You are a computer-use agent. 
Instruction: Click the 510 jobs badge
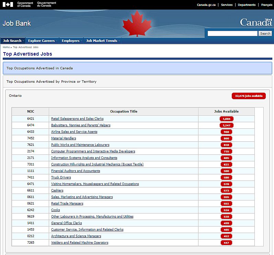tap(227, 217)
